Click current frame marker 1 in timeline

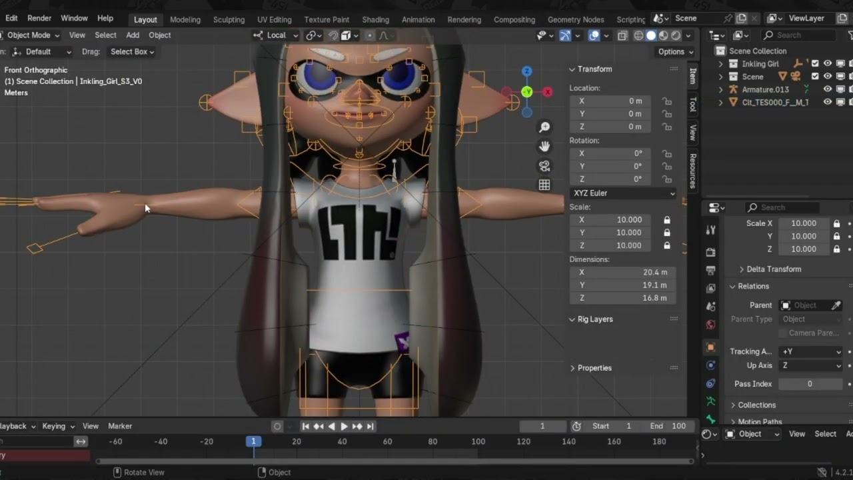[x=253, y=441]
